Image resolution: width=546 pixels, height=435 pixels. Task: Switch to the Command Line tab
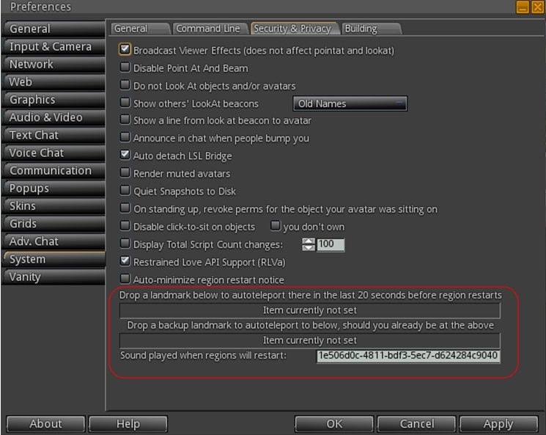(207, 29)
